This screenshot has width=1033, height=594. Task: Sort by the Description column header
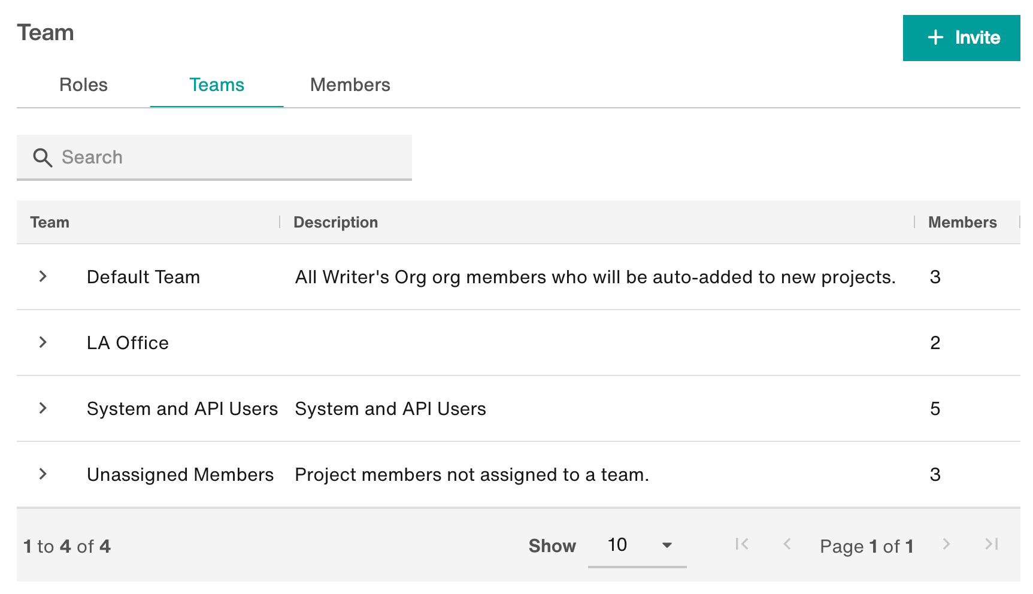pos(335,222)
